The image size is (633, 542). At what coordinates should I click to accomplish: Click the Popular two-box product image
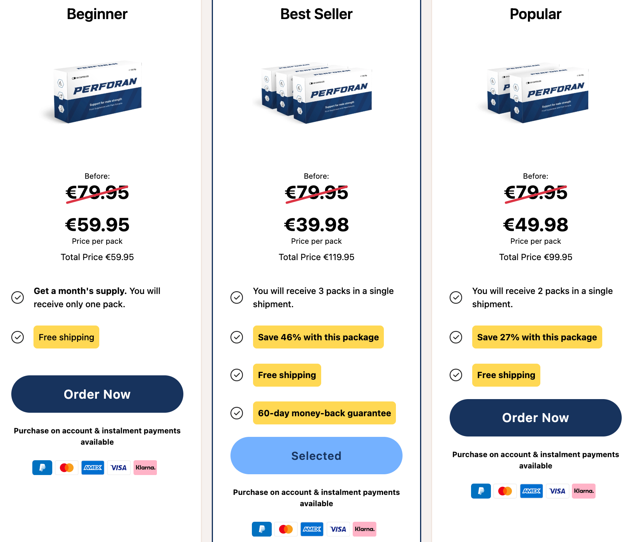click(536, 93)
